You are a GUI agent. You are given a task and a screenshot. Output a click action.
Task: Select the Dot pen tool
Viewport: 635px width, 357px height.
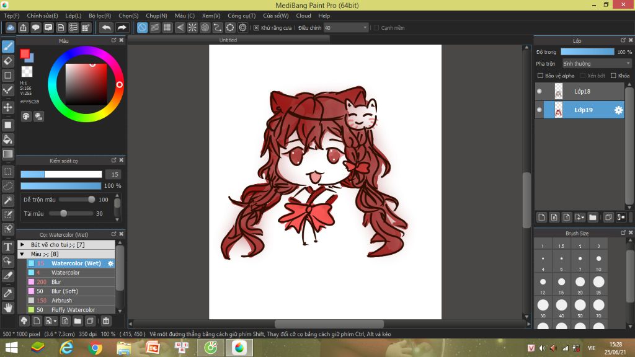[7, 89]
